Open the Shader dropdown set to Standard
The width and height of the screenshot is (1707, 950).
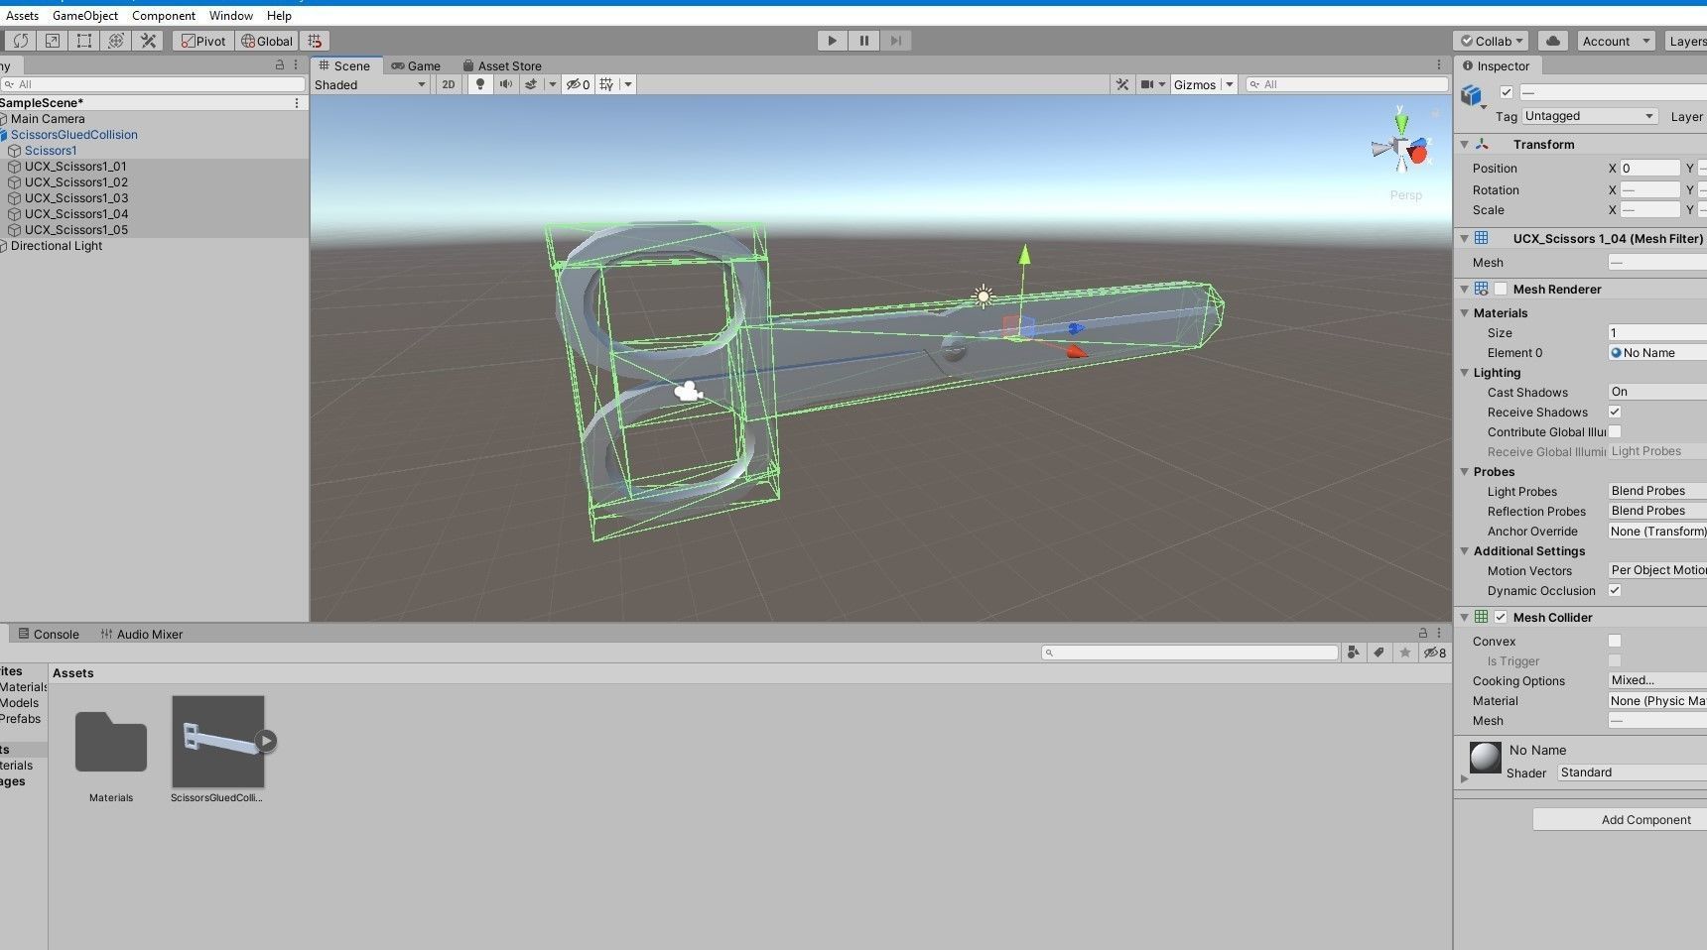pyautogui.click(x=1632, y=772)
